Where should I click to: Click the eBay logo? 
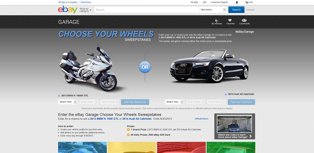pyautogui.click(x=68, y=9)
